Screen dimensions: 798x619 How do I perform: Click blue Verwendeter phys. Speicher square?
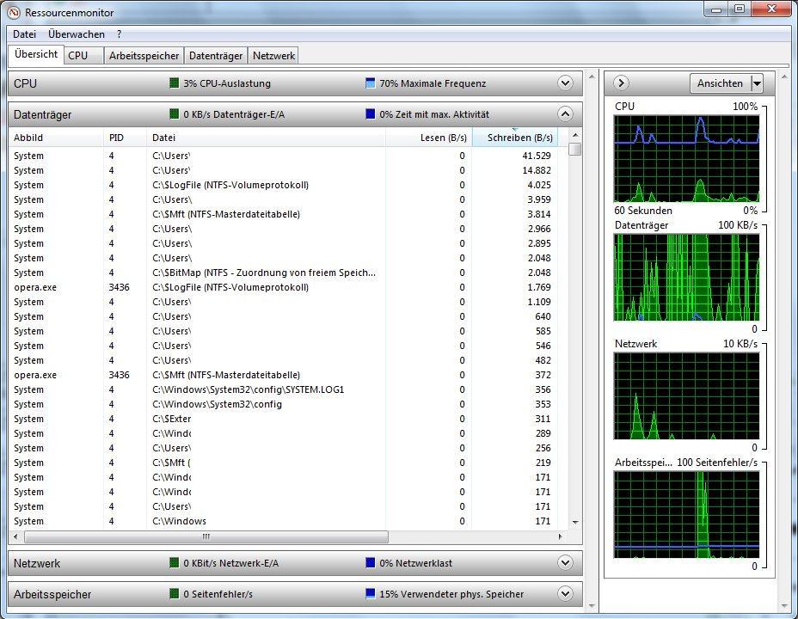click(371, 593)
